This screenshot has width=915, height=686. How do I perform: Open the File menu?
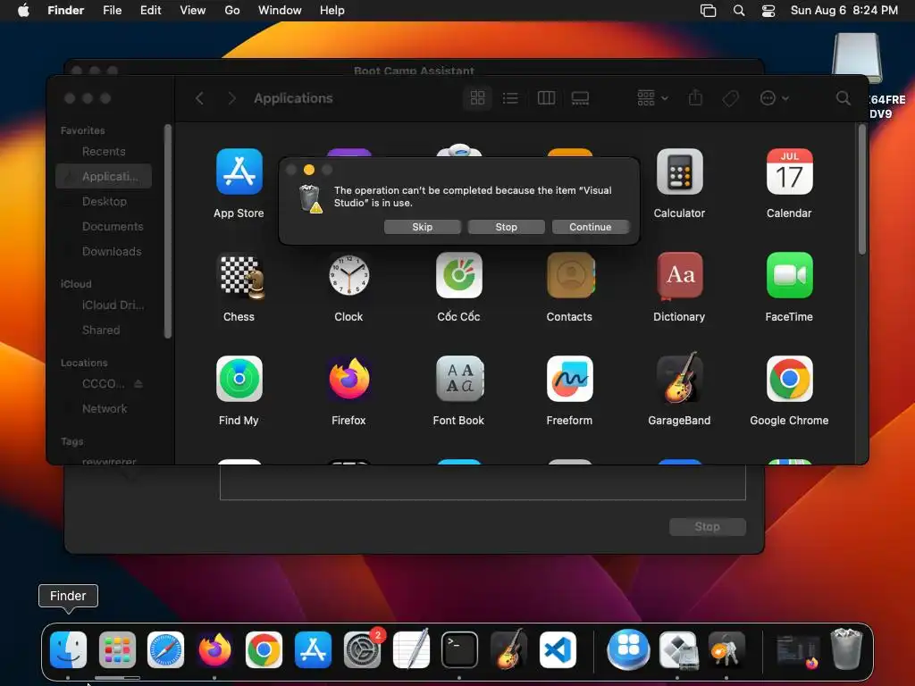[x=112, y=11]
